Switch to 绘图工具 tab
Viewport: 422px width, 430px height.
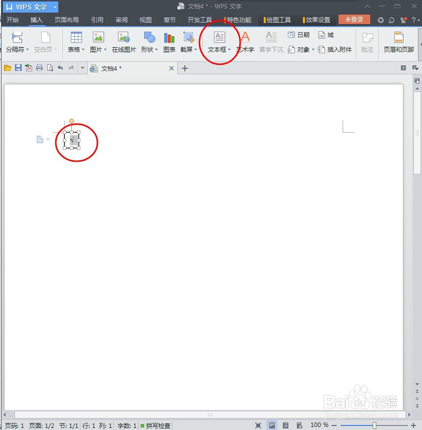277,20
